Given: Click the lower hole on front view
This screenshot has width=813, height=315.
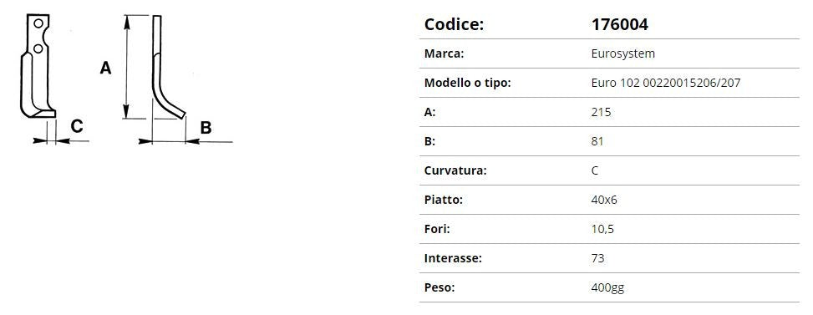Looking at the screenshot, I should point(38,48).
